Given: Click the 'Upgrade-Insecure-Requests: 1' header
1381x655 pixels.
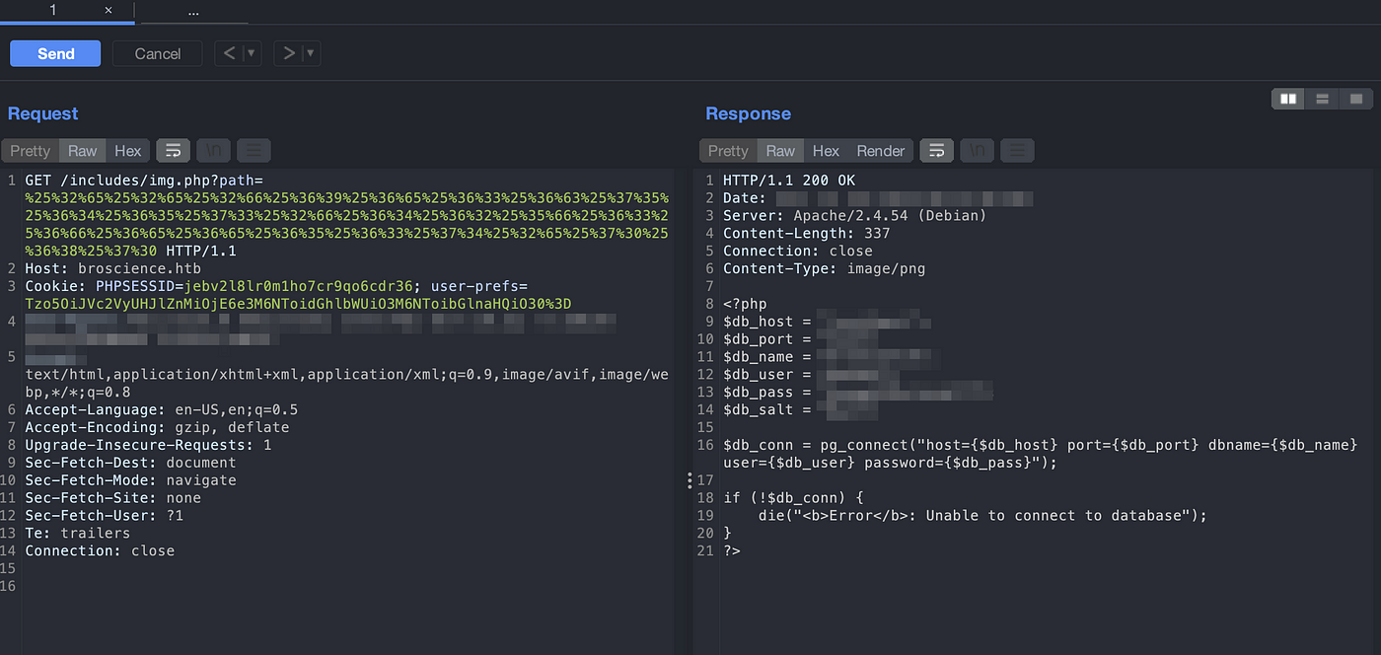Looking at the screenshot, I should [x=148, y=445].
